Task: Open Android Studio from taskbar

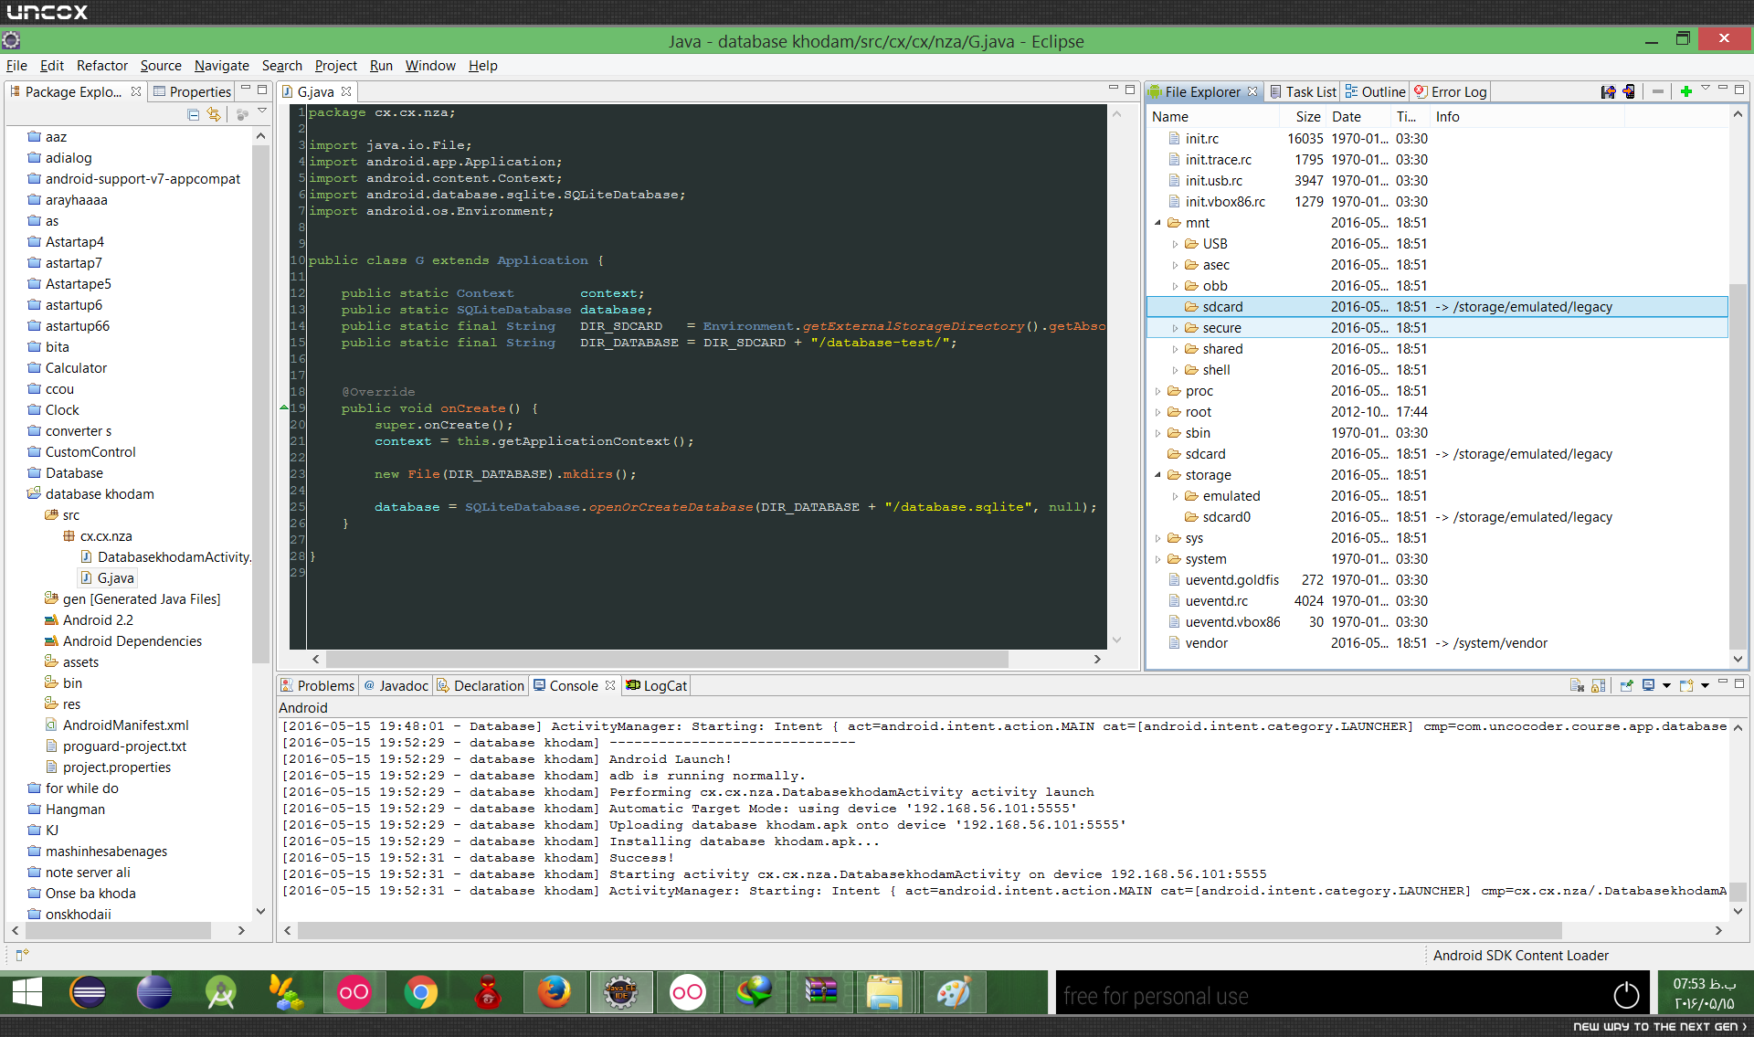Action: (x=221, y=992)
